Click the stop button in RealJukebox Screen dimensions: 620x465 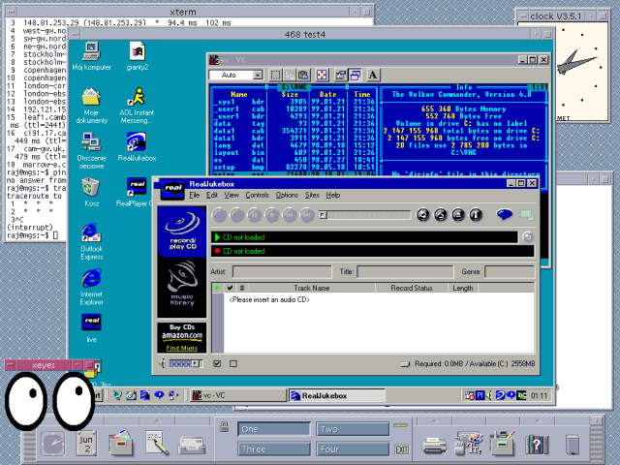pyautogui.click(x=271, y=215)
